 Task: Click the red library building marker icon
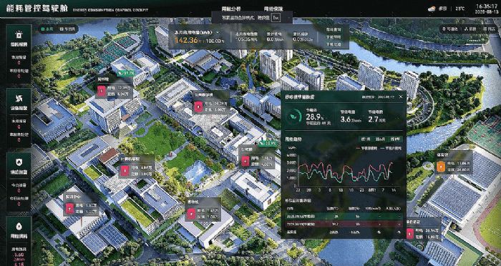pos(101,92)
